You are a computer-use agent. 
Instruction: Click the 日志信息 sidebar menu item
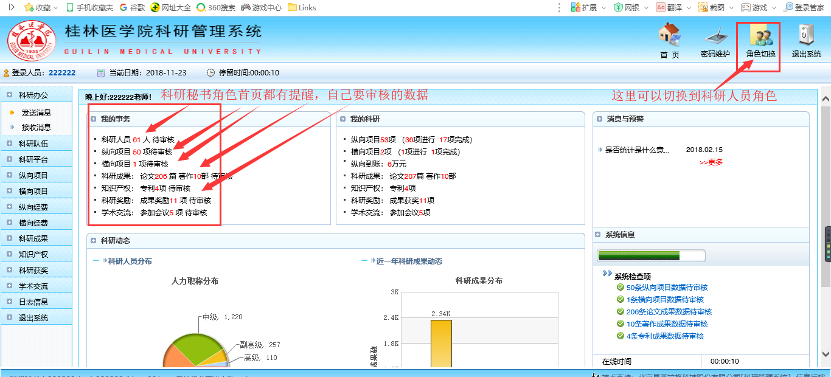(x=33, y=302)
